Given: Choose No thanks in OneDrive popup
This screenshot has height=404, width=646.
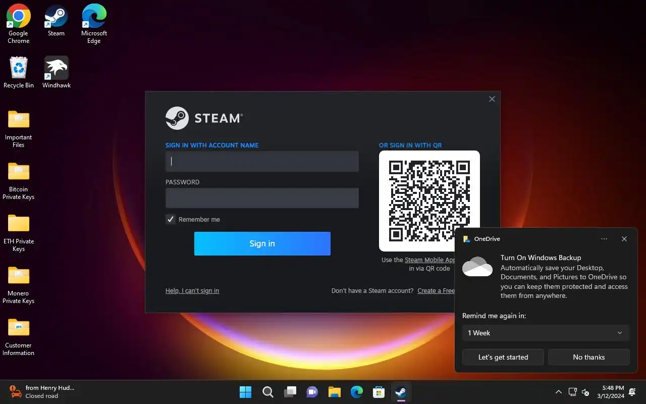Looking at the screenshot, I should coord(589,357).
